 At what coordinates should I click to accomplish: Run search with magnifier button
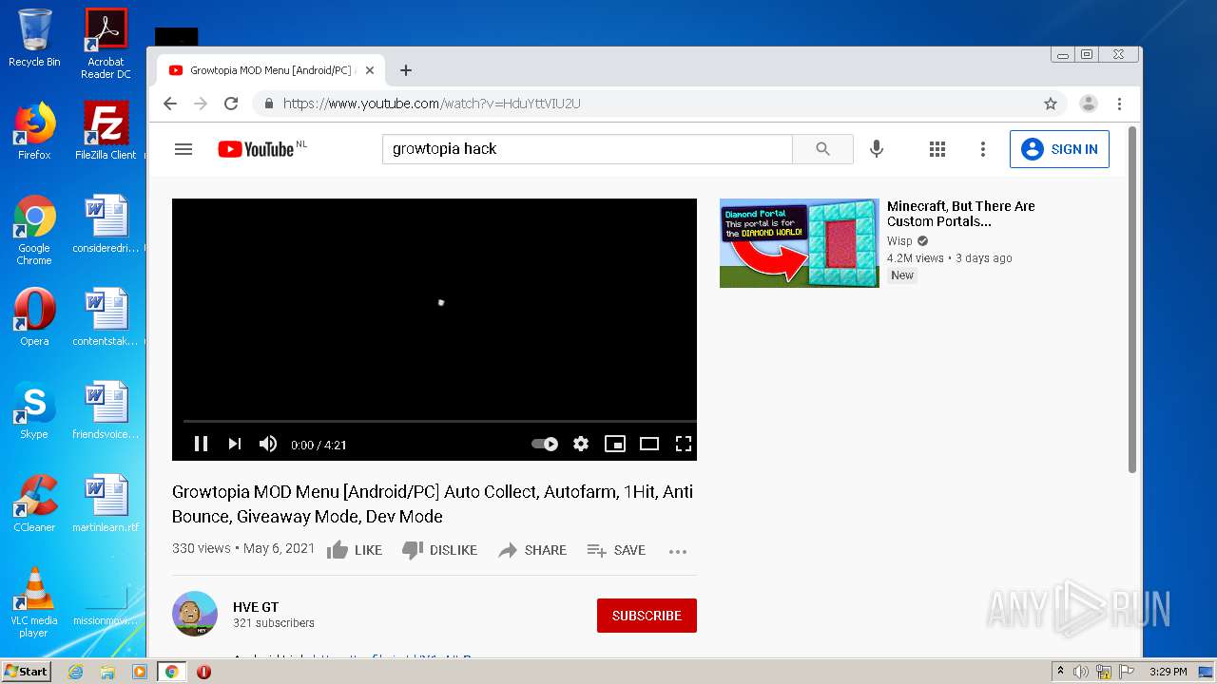tap(822, 149)
